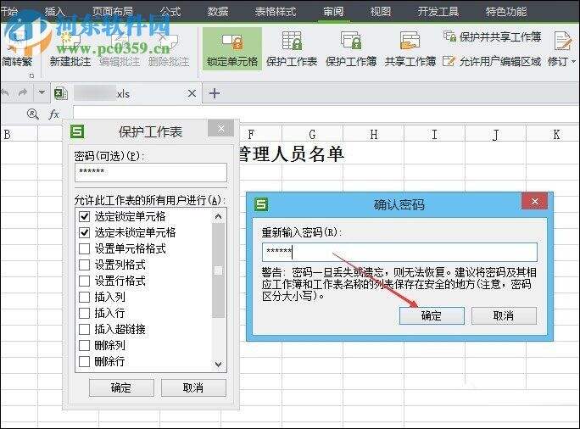Switch to the Table Style (表格样式) tab
Image resolution: width=580 pixels, height=429 pixels.
click(x=276, y=12)
